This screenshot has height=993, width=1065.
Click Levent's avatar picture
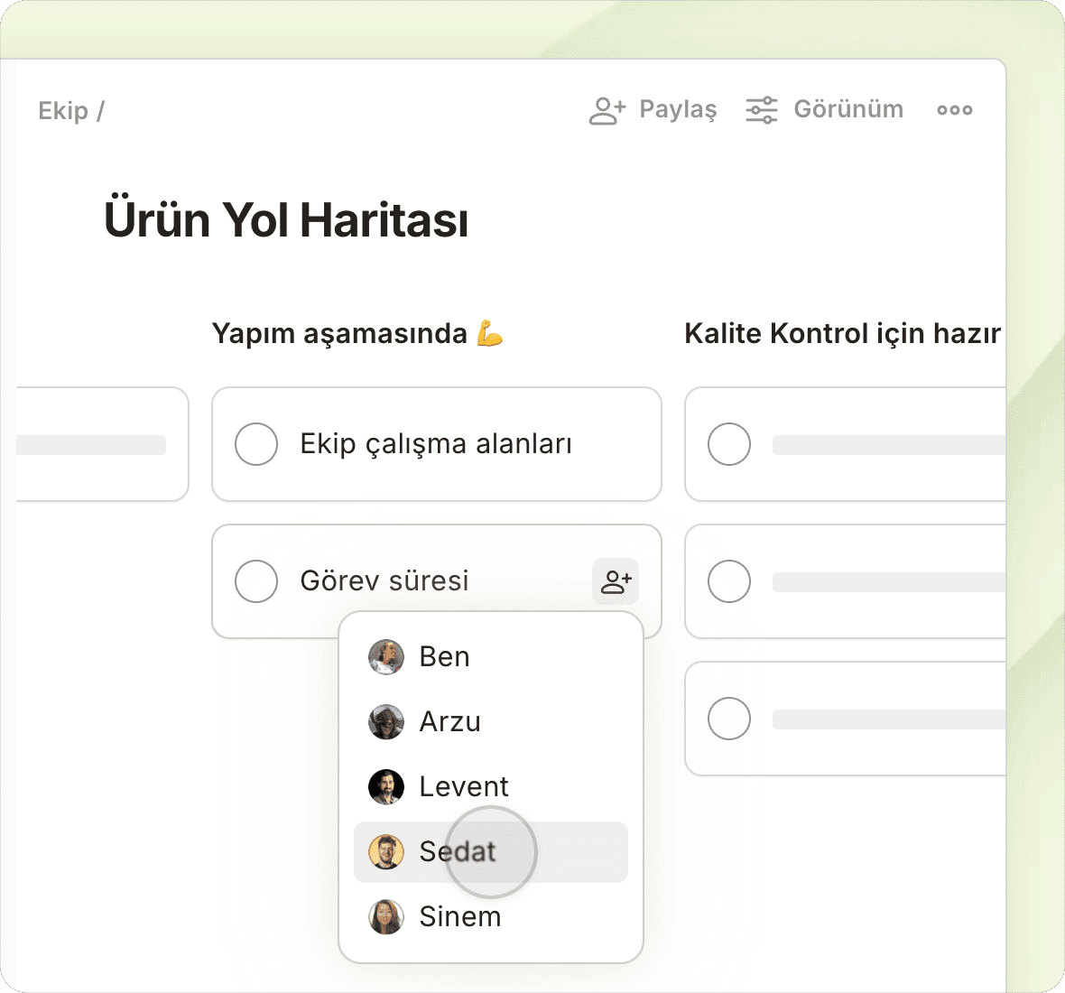pyautogui.click(x=386, y=787)
